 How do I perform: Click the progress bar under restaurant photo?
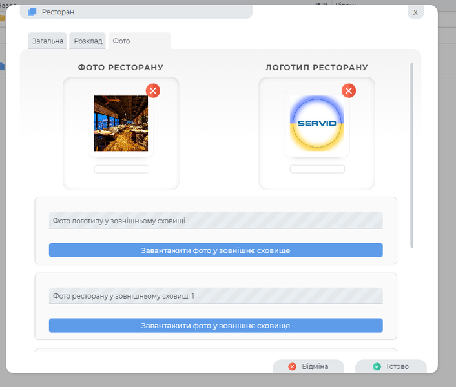click(x=121, y=169)
